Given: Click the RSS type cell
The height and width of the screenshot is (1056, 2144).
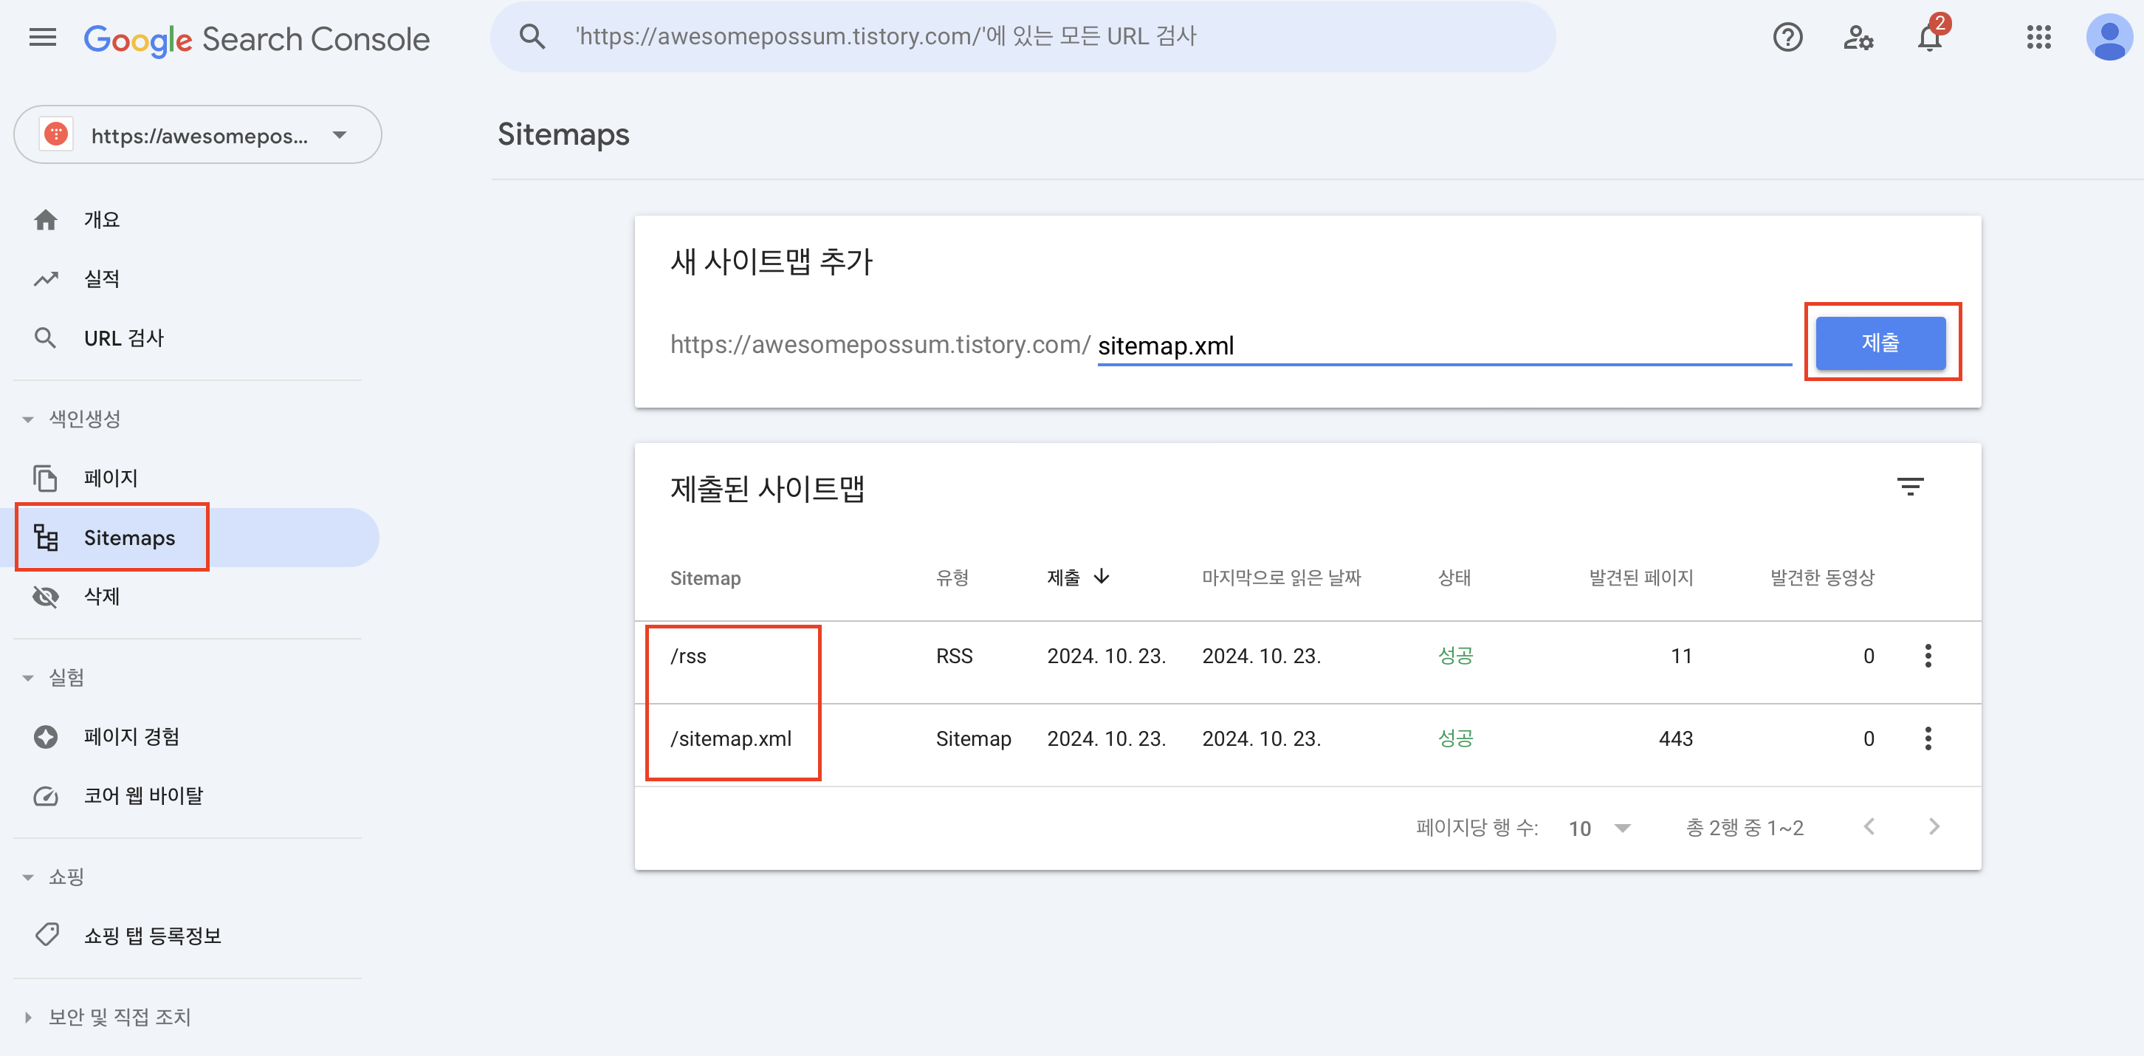Looking at the screenshot, I should point(954,656).
